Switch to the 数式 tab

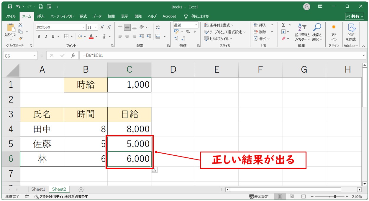click(x=83, y=16)
